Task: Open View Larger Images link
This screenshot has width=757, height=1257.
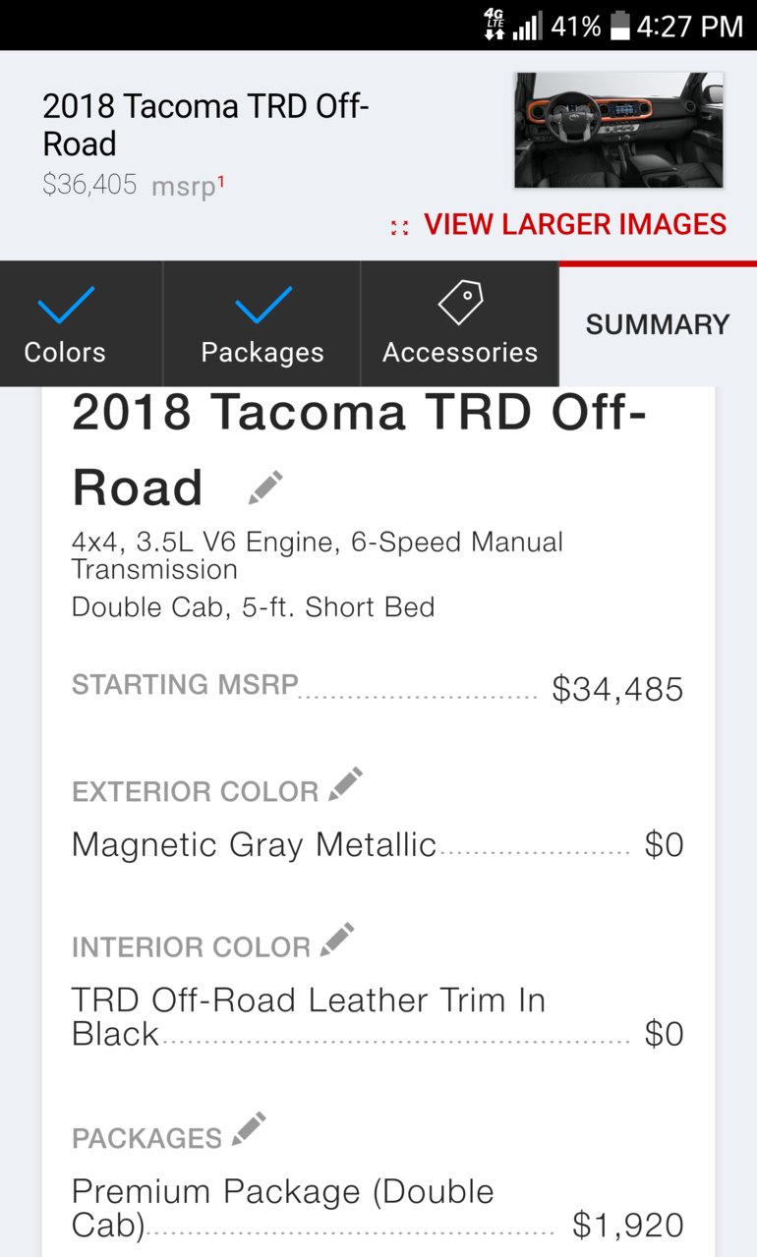Action: click(x=575, y=224)
